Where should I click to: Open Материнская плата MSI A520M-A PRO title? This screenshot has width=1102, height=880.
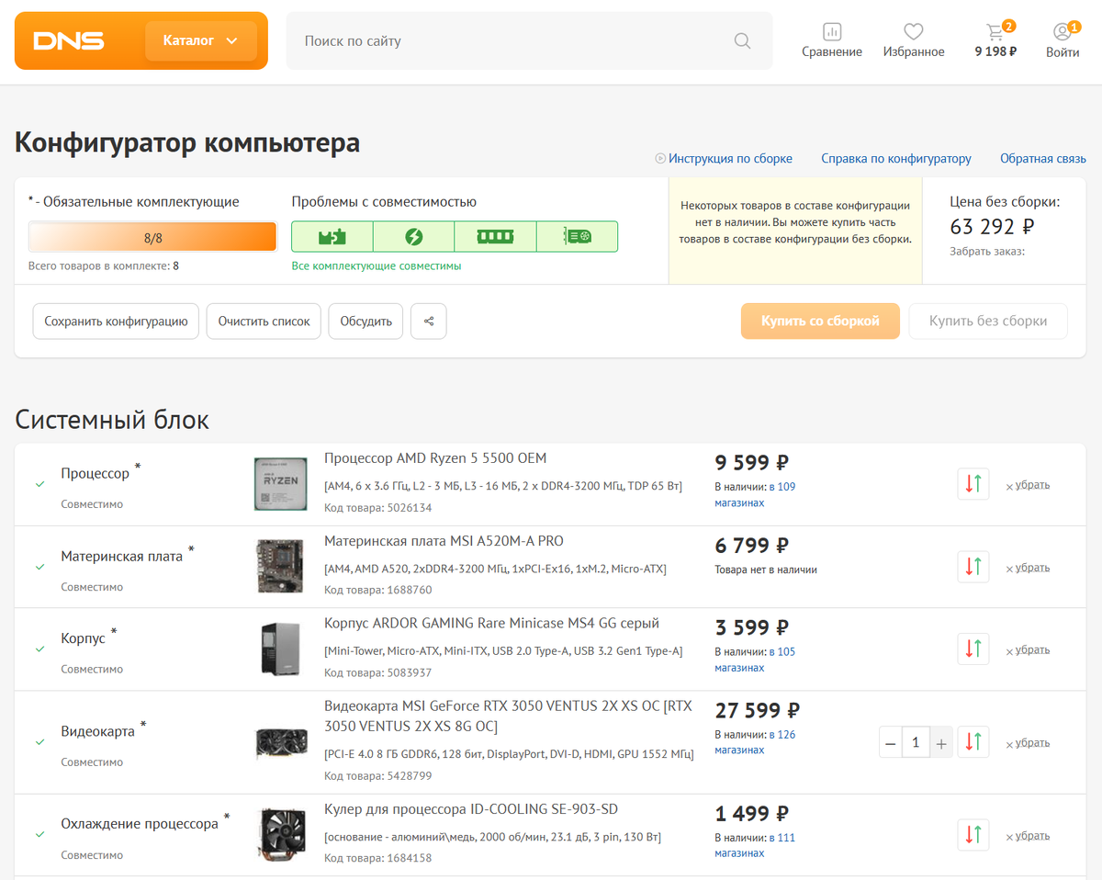[x=444, y=541]
